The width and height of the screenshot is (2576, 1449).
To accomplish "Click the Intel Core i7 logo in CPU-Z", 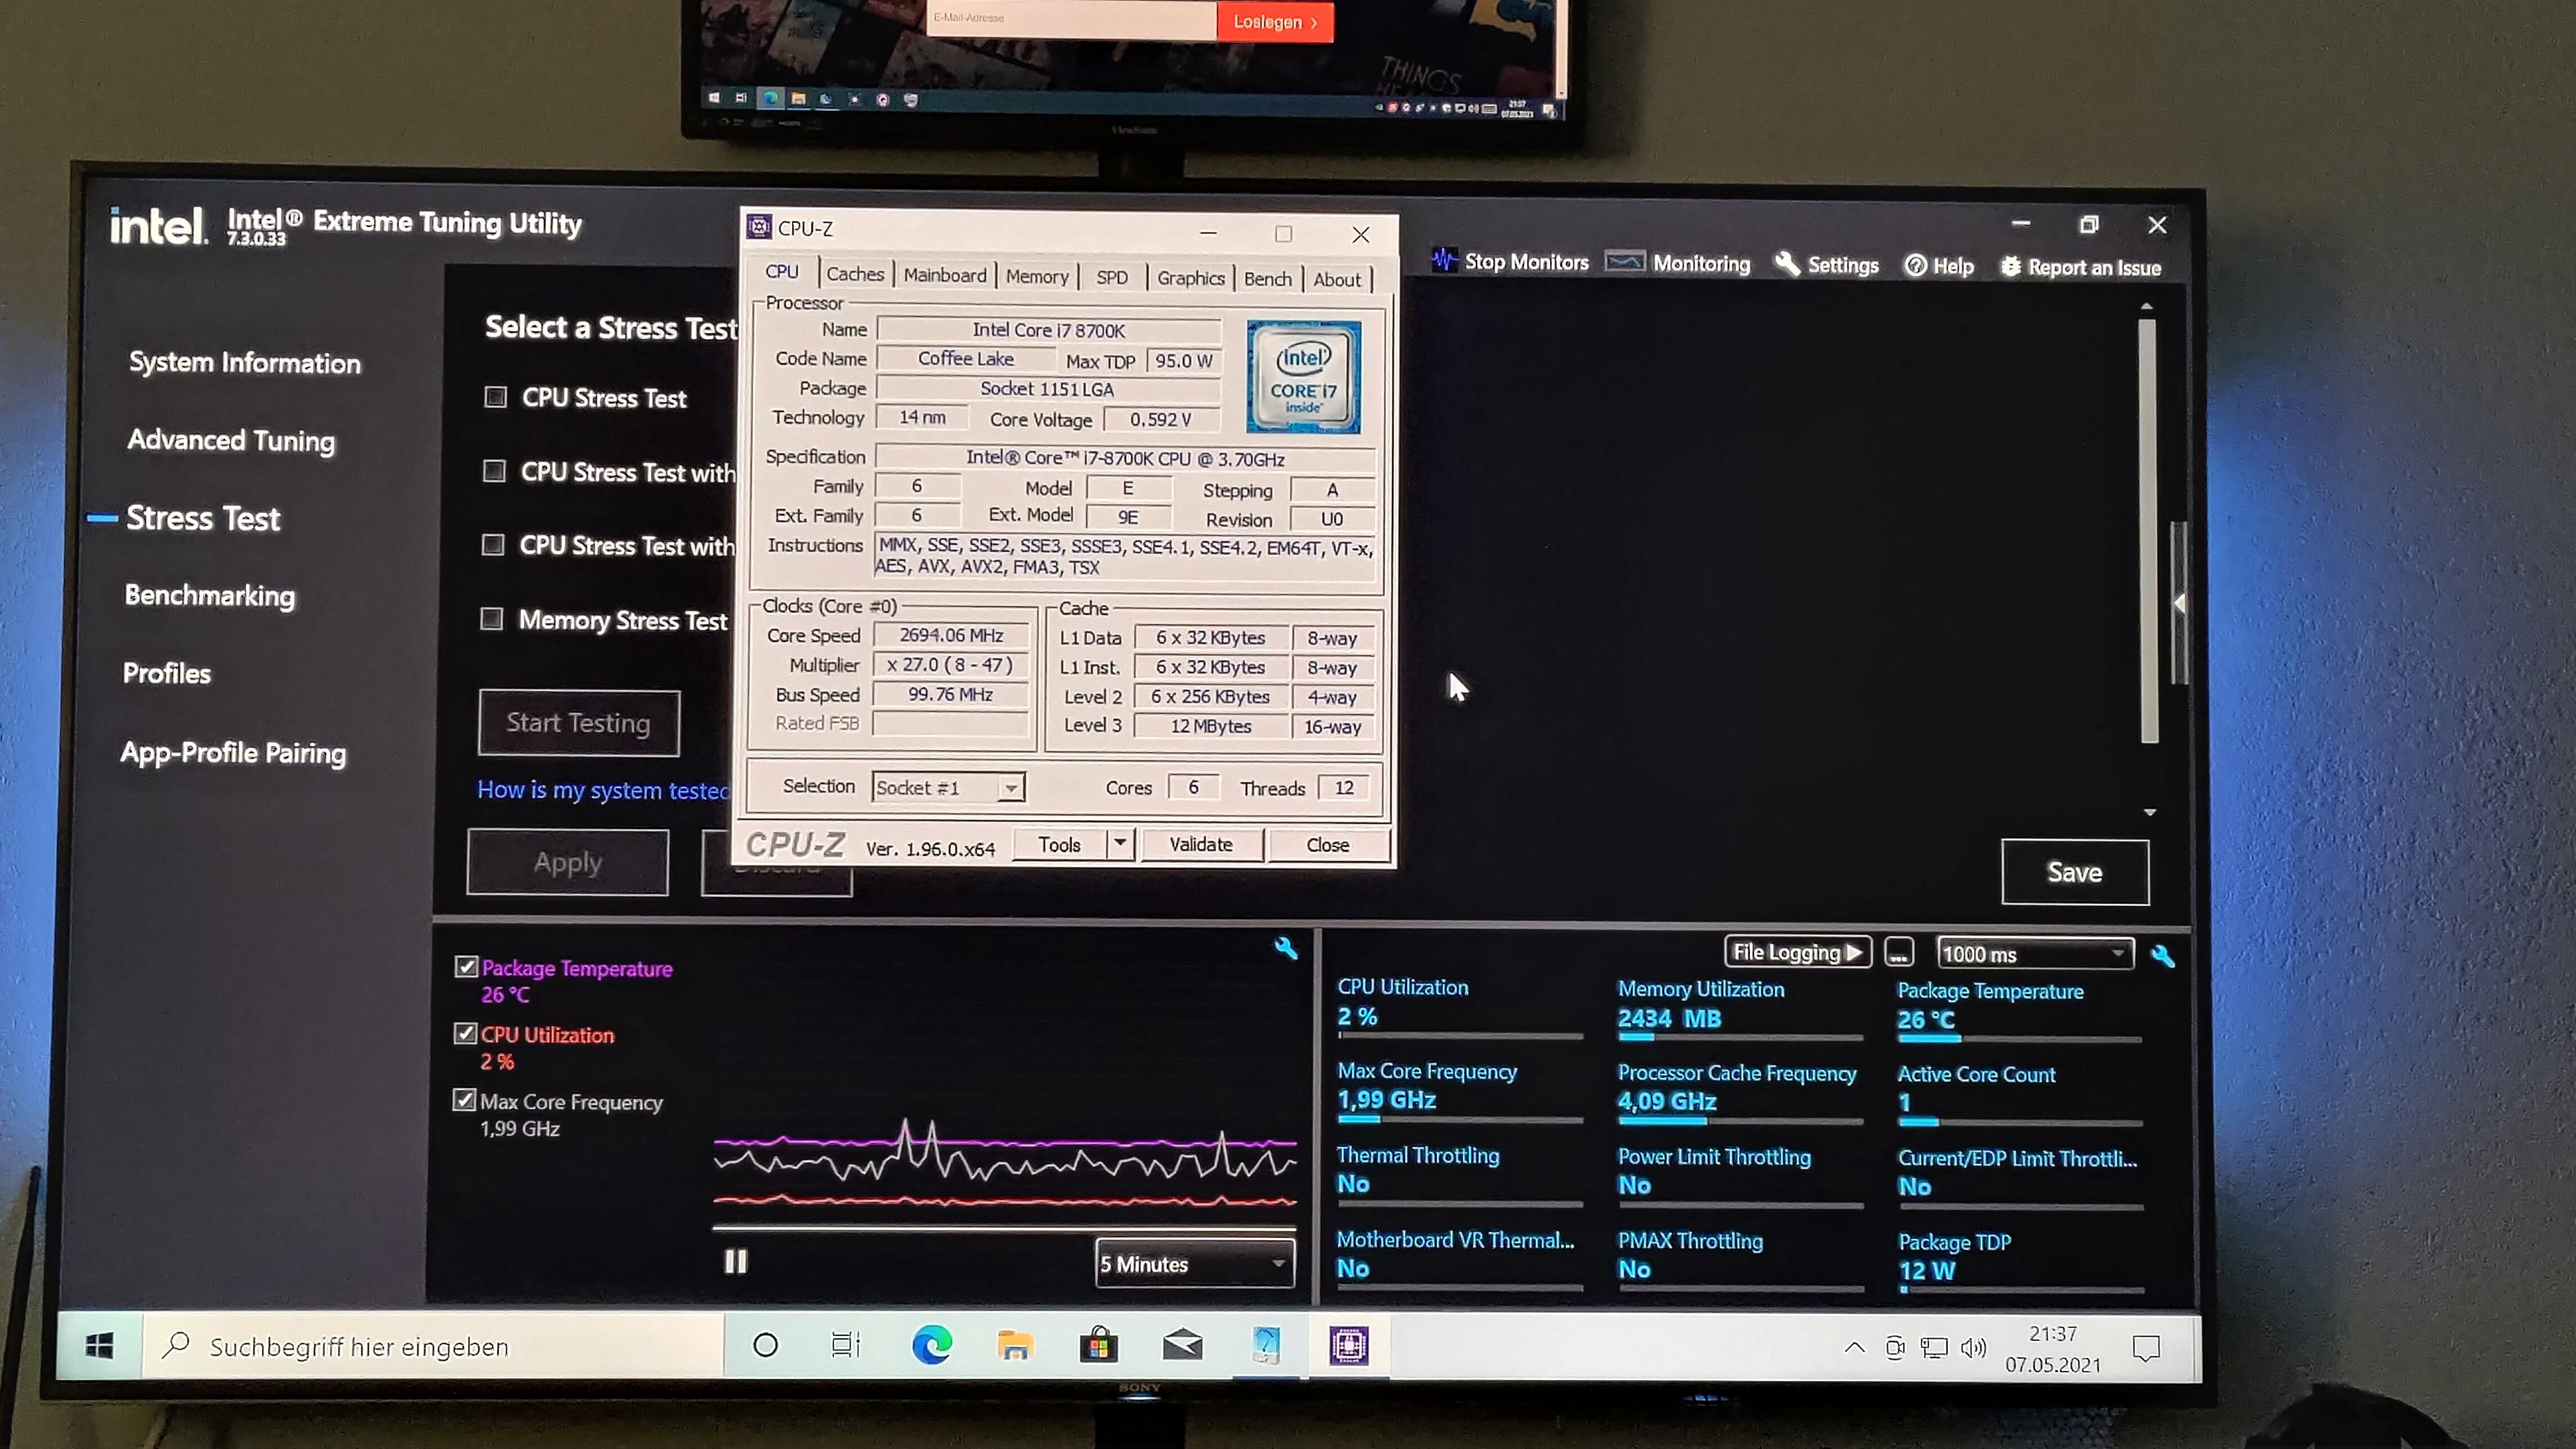I will pyautogui.click(x=1303, y=377).
